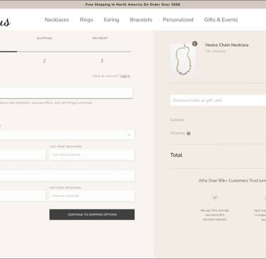Open the Personalized menu item
The width and height of the screenshot is (266, 259).
[x=178, y=20]
